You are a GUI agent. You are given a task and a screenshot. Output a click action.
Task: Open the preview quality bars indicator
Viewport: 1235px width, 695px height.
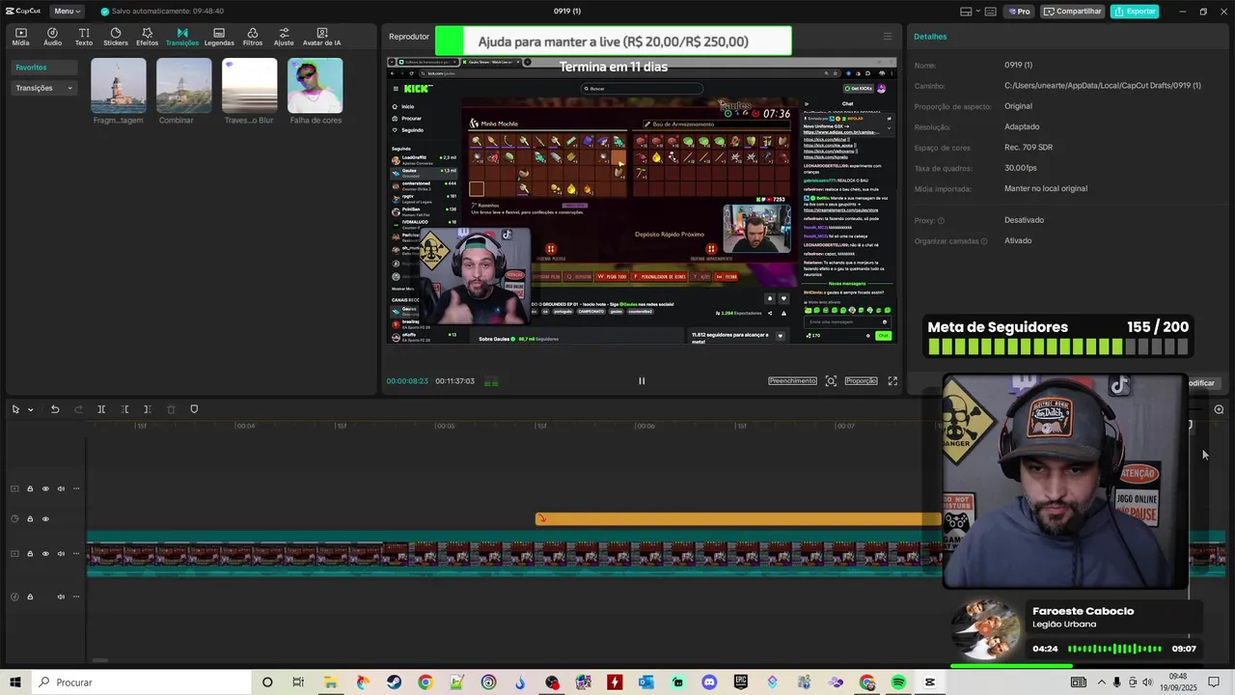point(491,381)
